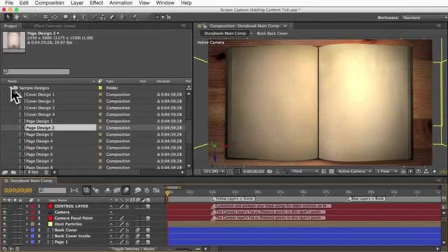Screen dimensions: 448x252
Task: Click the 8 bpc color depth button
Action: click(x=33, y=172)
